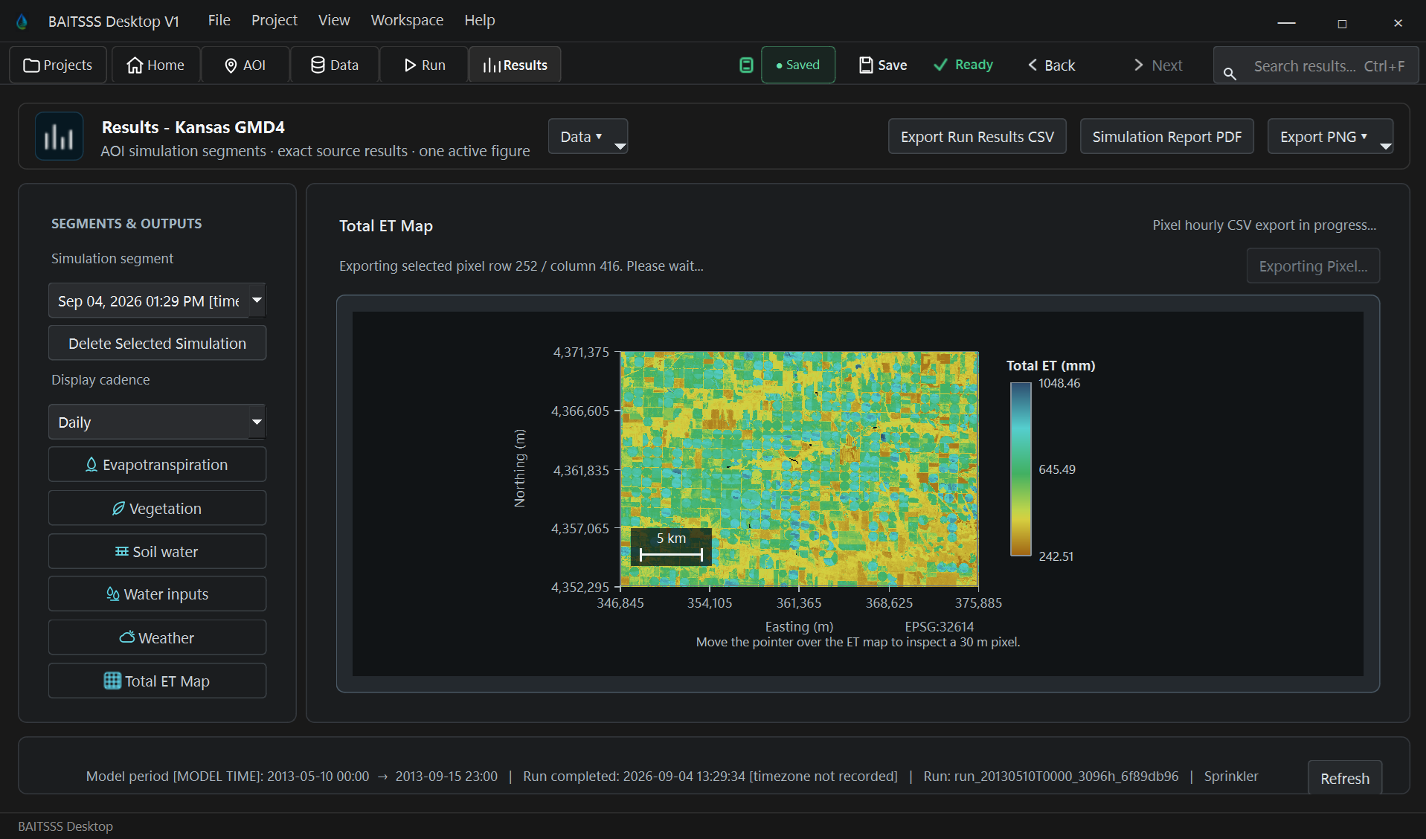Click a pixel on the Total ET map
1426x839 pixels.
(799, 469)
